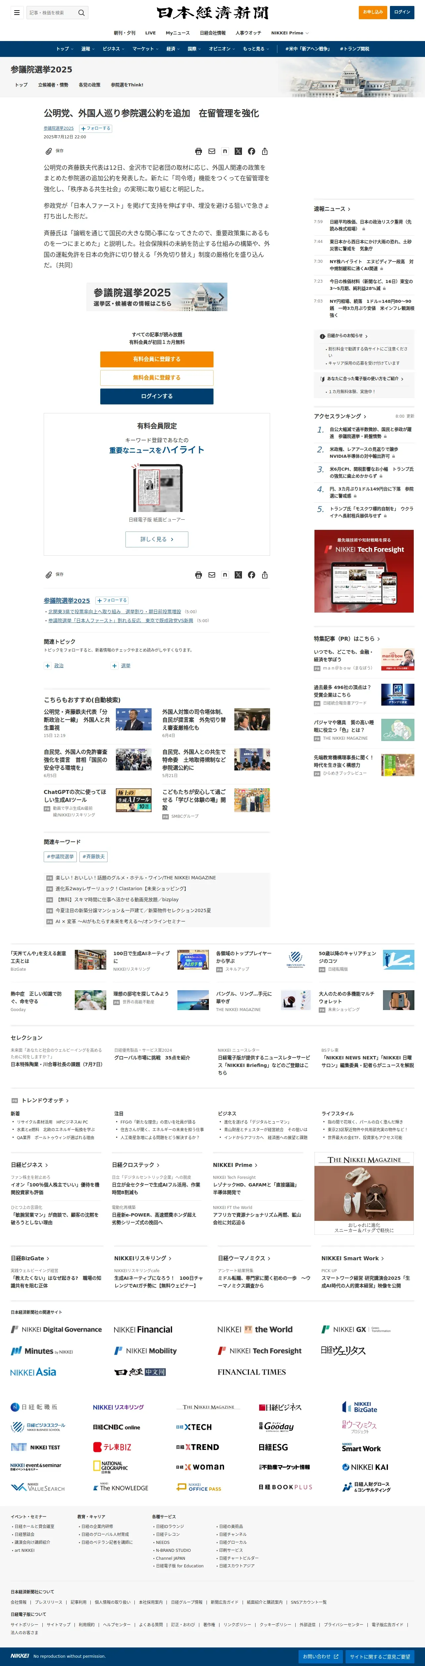Click the top paperclip save icon
The image size is (425, 1666).
[49, 151]
